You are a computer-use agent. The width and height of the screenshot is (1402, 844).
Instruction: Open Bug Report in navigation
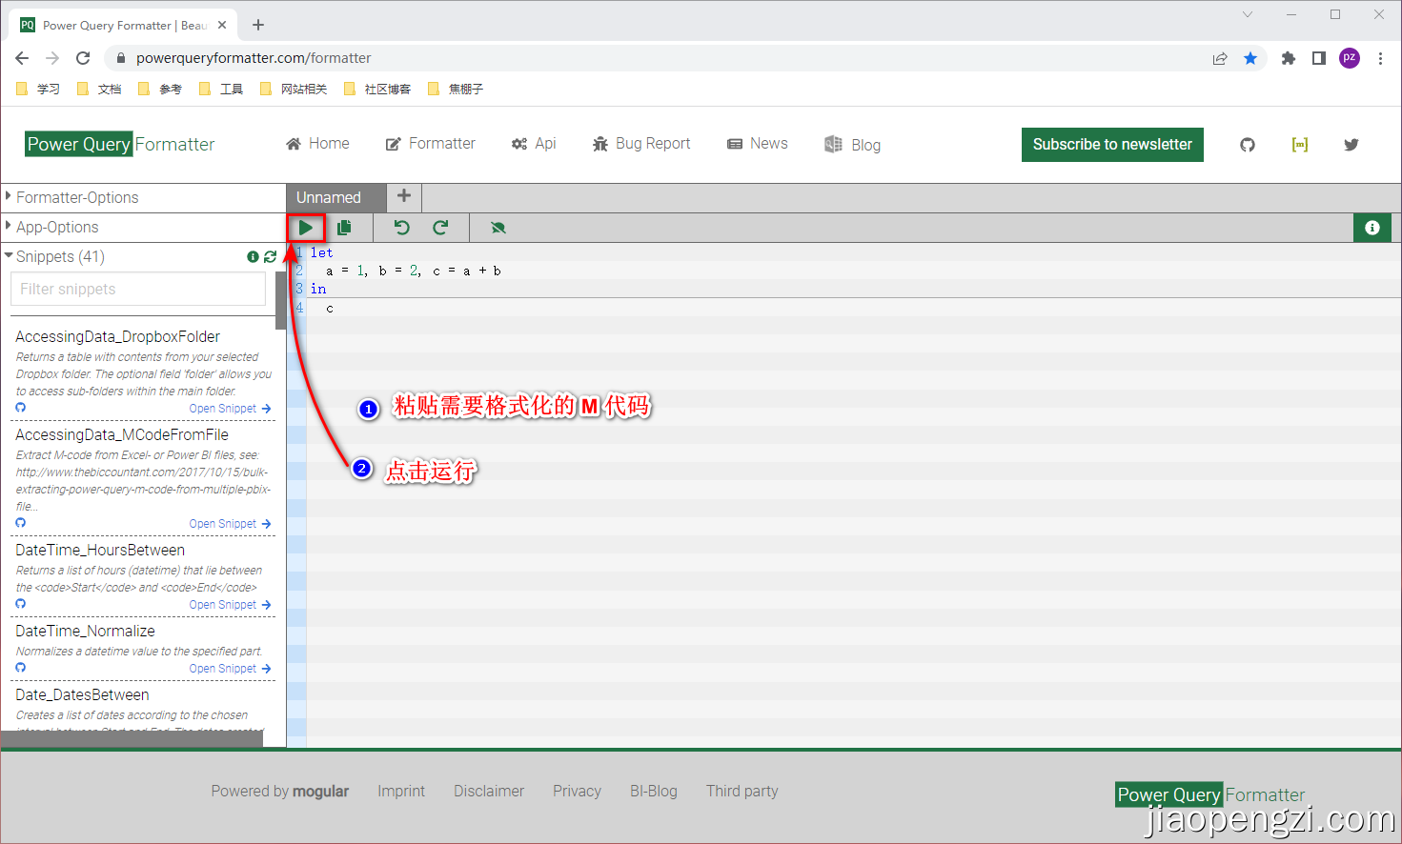[641, 144]
